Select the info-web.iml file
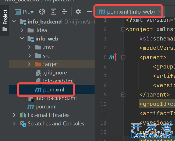175x141 pixels. pos(58,81)
